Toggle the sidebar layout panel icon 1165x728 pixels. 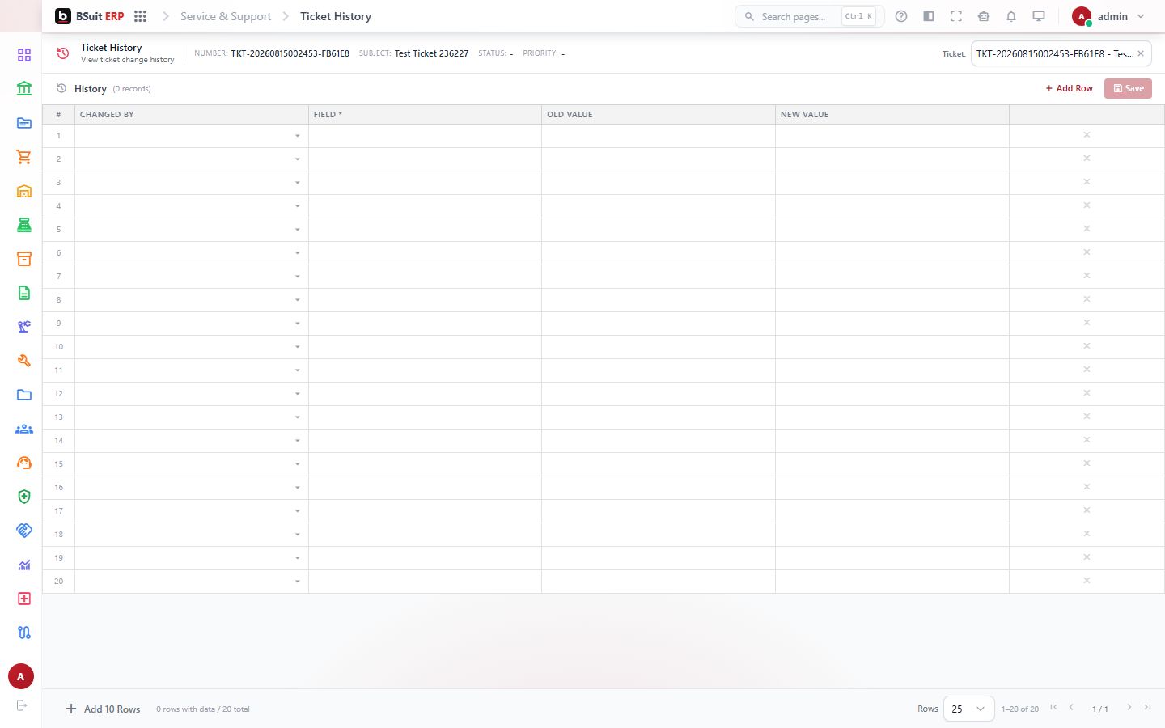[x=929, y=16]
